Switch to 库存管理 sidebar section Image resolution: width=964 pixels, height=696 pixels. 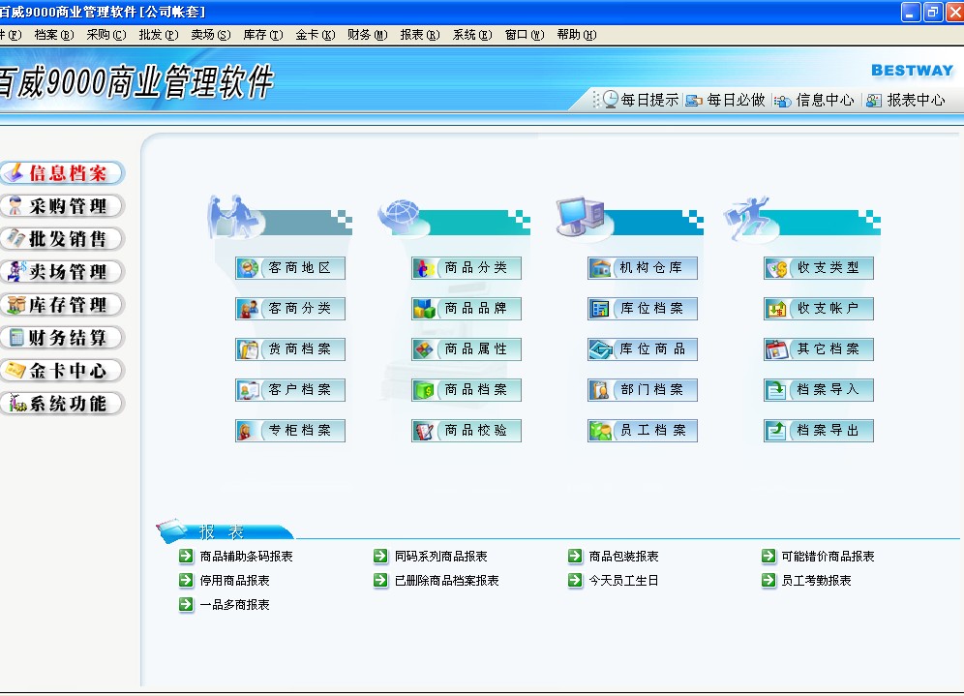tap(64, 305)
